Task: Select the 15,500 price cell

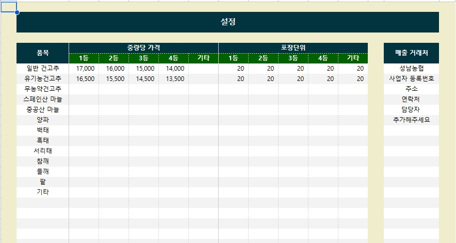Action: [x=114, y=79]
